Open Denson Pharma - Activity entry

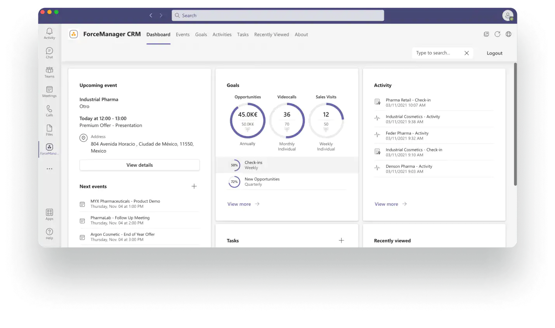pos(434,169)
